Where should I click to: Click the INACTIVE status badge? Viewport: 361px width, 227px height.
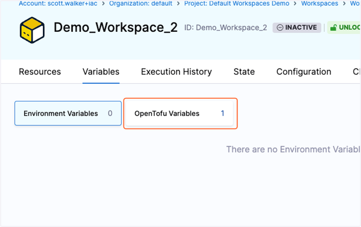(297, 28)
